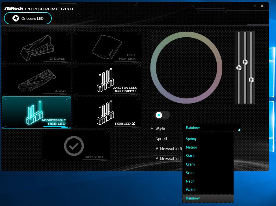Select the PCH Heatsink LED zone
This screenshot has height=206, width=276.
tap(107, 48)
